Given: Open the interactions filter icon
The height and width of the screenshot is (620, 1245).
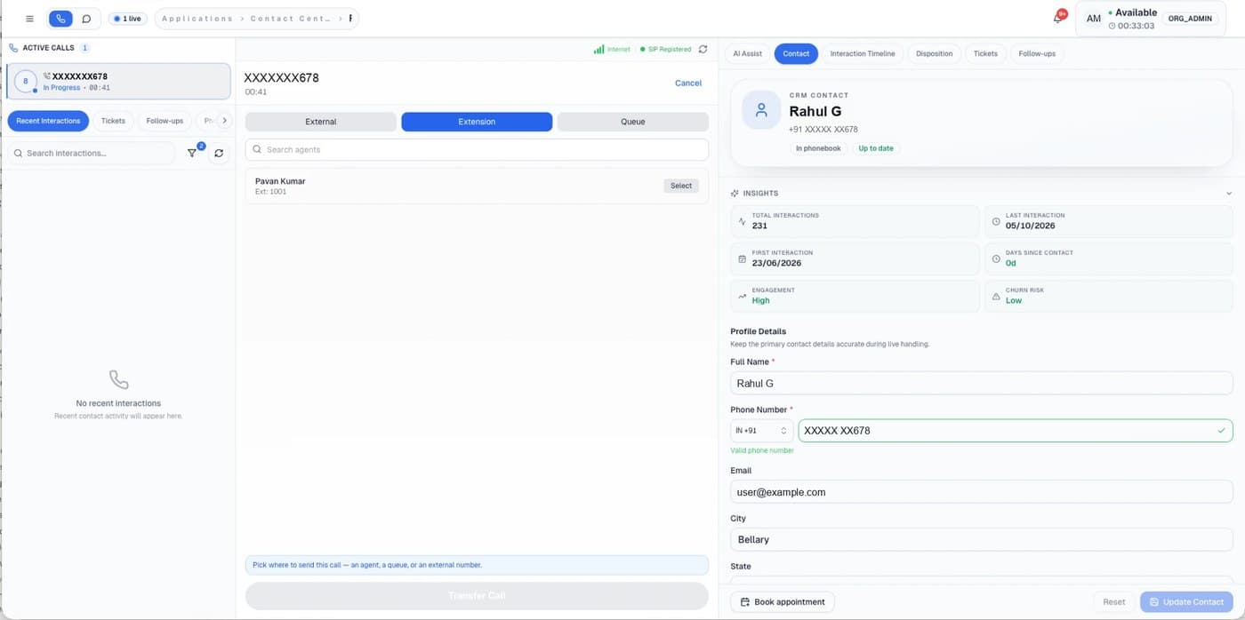Looking at the screenshot, I should tap(192, 153).
